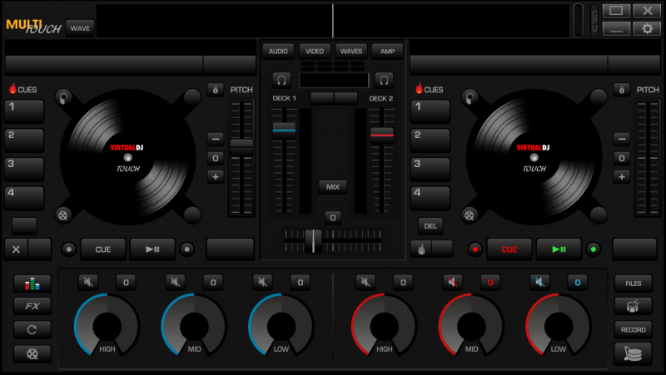
Task: Click green dot right of Deck 2 play
Action: click(x=594, y=249)
